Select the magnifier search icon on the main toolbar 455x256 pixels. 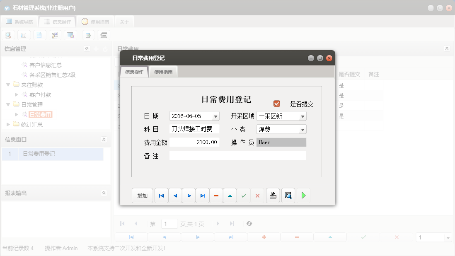[x=8, y=35]
